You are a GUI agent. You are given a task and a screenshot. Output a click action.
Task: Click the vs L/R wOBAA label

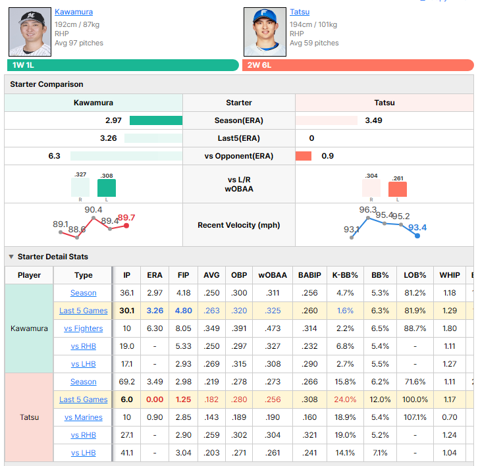pos(239,184)
